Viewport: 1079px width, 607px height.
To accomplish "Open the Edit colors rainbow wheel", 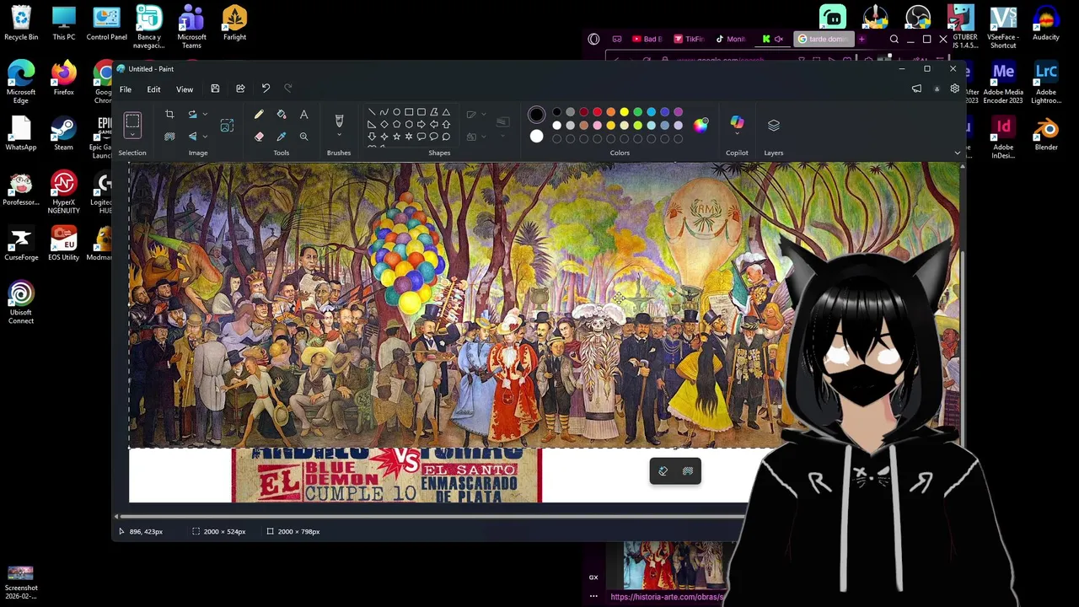I will pyautogui.click(x=701, y=125).
